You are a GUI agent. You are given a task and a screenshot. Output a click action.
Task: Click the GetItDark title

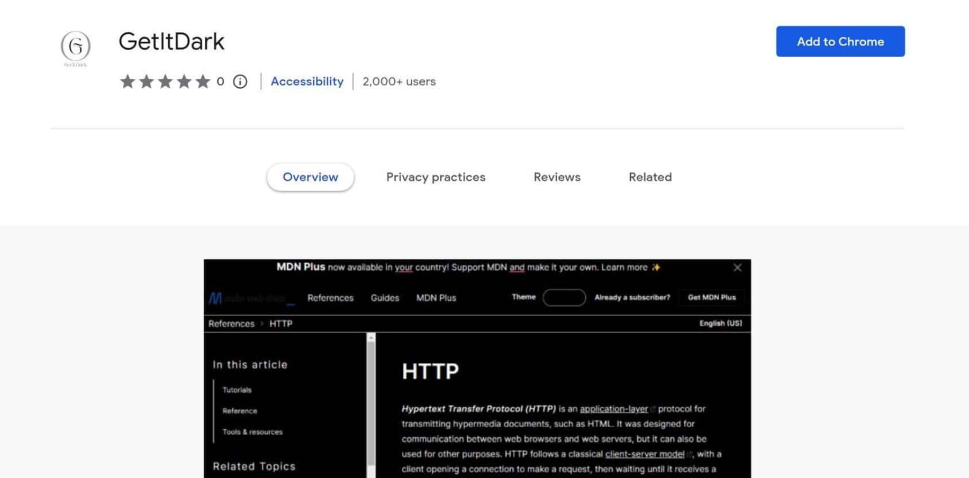point(171,41)
